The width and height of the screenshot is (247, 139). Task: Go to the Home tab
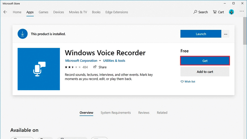[x=17, y=12]
